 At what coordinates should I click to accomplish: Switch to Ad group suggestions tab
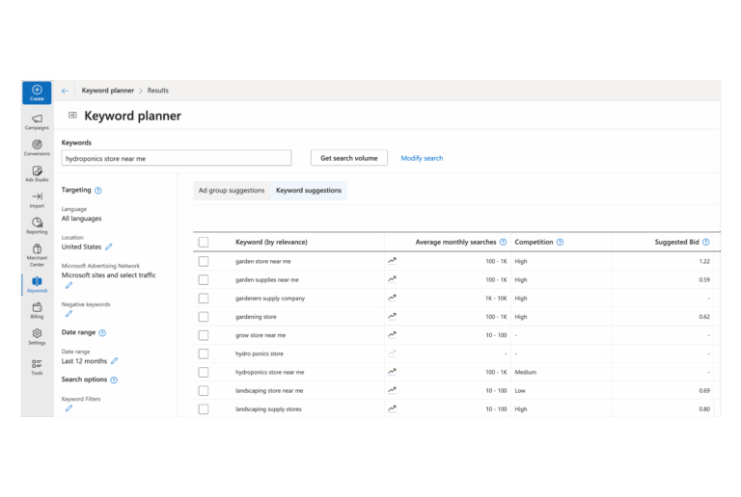pyautogui.click(x=232, y=191)
